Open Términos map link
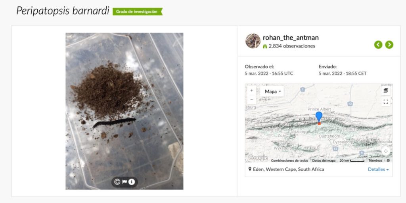This screenshot has height=203, width=406. tap(375, 161)
